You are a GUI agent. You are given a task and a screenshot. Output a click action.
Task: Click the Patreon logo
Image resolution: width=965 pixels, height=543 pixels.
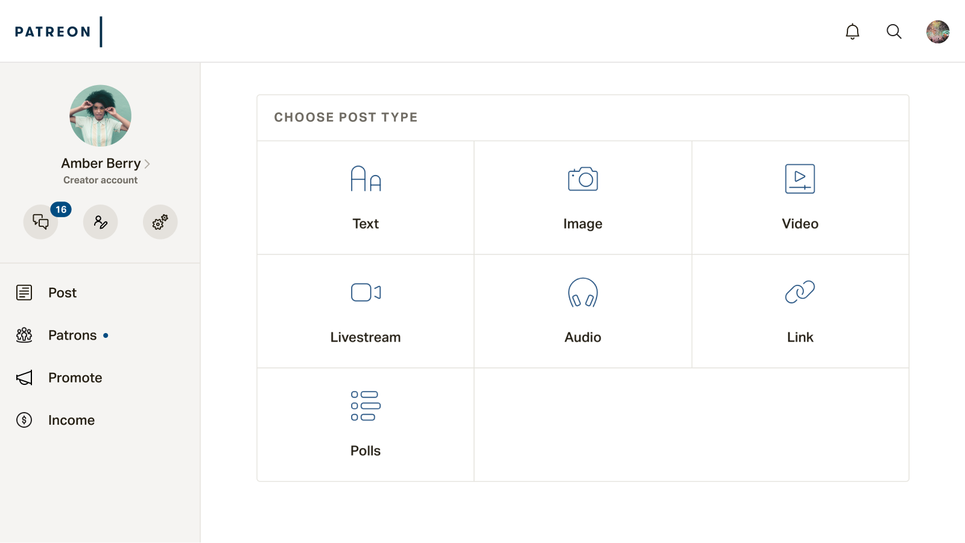[x=53, y=31]
